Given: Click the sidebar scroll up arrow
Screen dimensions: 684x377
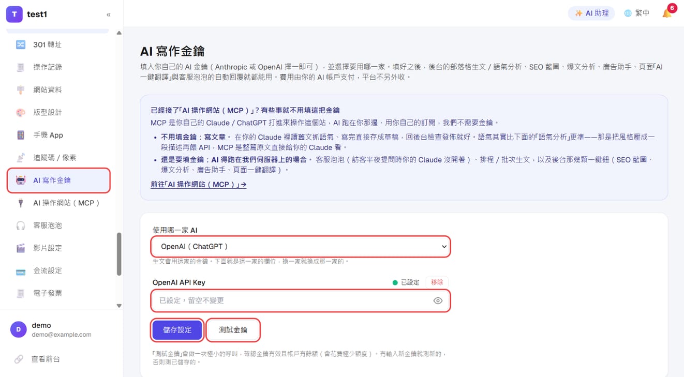Looking at the screenshot, I should 119,33.
